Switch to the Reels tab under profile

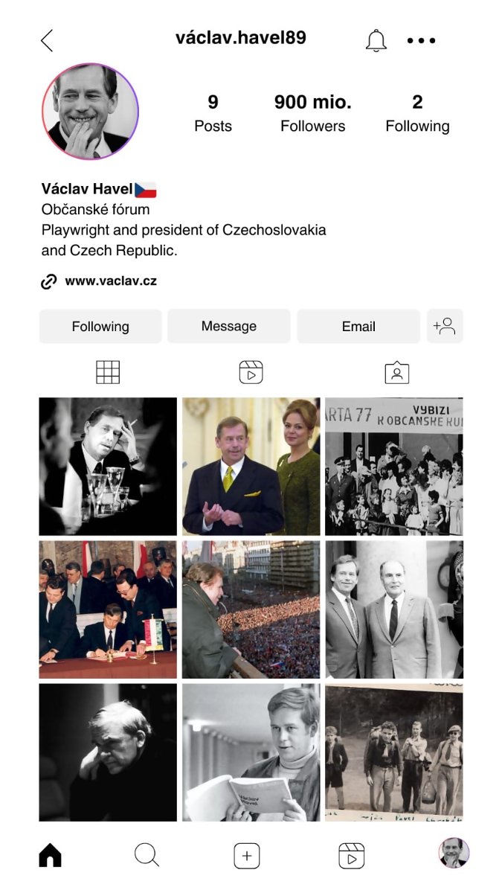(x=251, y=372)
